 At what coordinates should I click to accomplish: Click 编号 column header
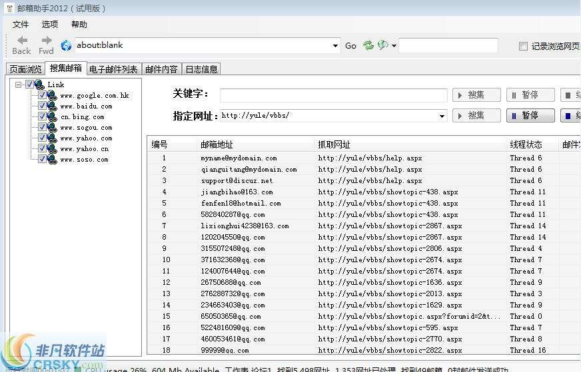click(172, 144)
